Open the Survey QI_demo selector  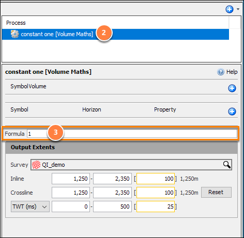131,165
